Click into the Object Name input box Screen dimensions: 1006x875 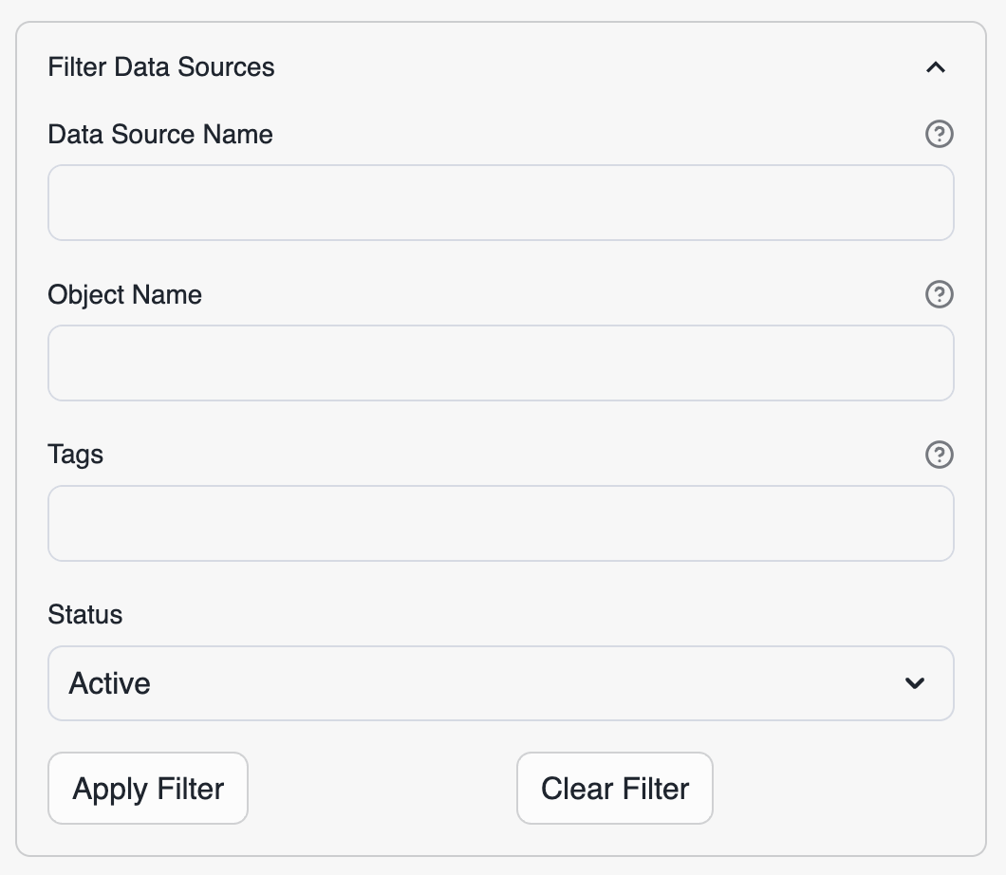[x=500, y=363]
